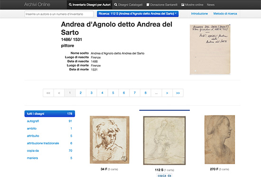Filter drawings by copia da
This screenshot has height=177, width=261.
(50, 150)
